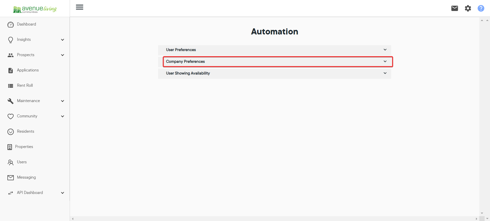This screenshot has height=221, width=490.
Task: Click the API Dashboard arrows icon
Action: [10, 193]
